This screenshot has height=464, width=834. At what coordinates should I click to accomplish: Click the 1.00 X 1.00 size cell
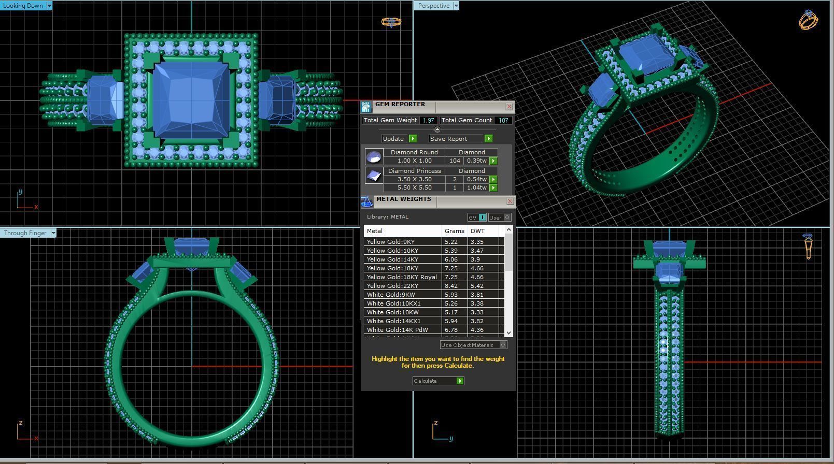tap(414, 161)
